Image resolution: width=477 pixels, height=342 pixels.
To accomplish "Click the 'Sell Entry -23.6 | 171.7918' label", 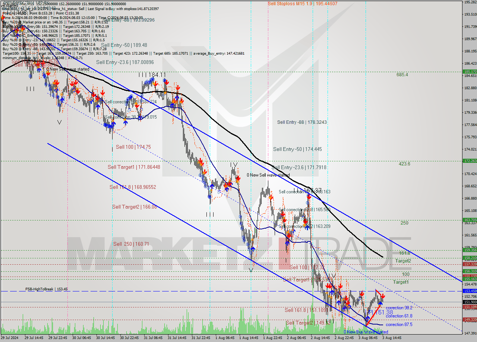I will pos(299,168).
